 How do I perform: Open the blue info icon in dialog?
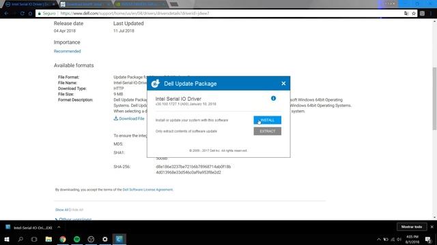[273, 98]
